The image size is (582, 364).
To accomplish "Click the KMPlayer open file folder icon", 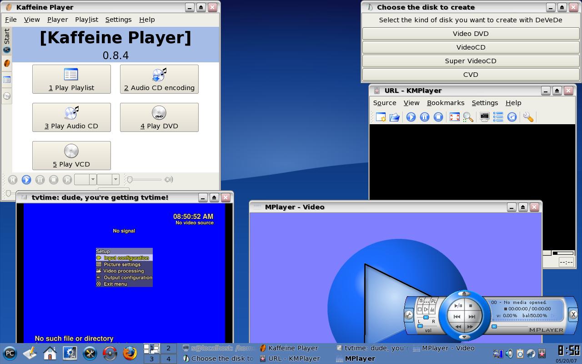I will click(x=394, y=117).
